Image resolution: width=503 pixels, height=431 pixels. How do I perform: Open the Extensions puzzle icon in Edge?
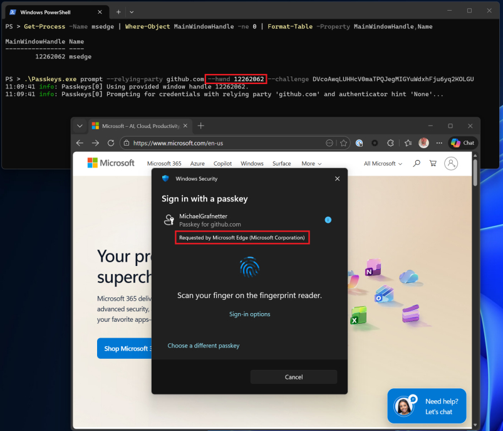point(390,143)
